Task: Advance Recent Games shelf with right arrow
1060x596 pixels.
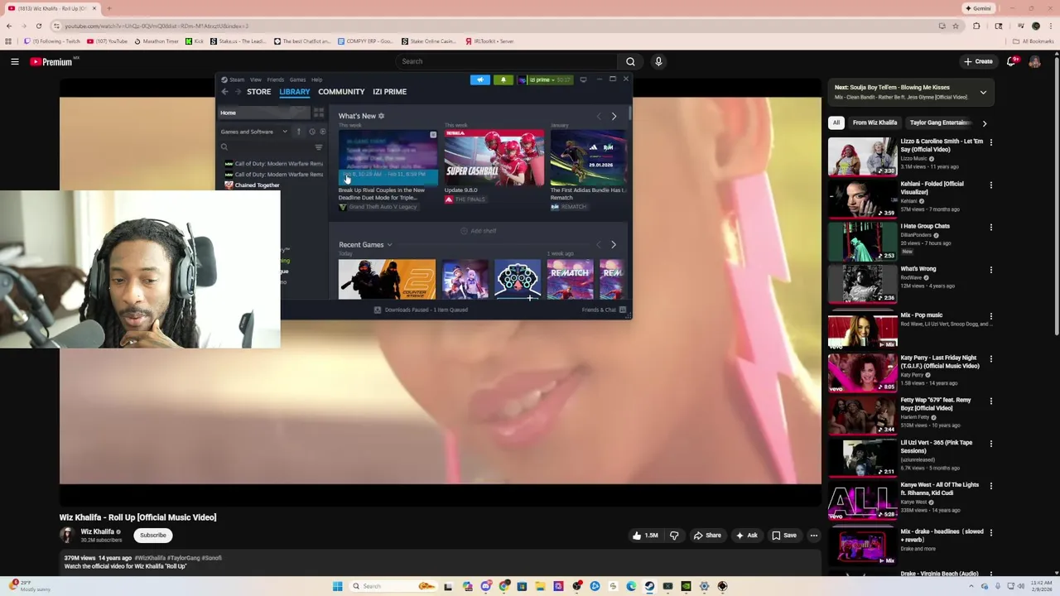Action: tap(614, 245)
